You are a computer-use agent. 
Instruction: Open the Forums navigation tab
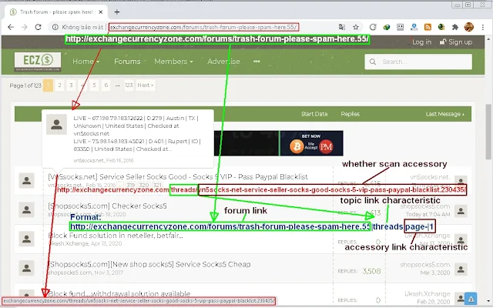127,62
